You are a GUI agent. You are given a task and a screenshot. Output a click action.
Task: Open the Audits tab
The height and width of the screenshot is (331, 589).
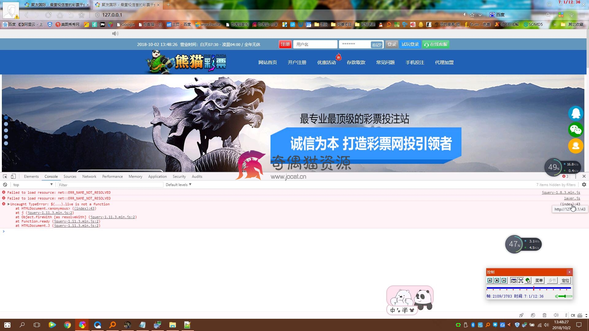click(x=197, y=177)
